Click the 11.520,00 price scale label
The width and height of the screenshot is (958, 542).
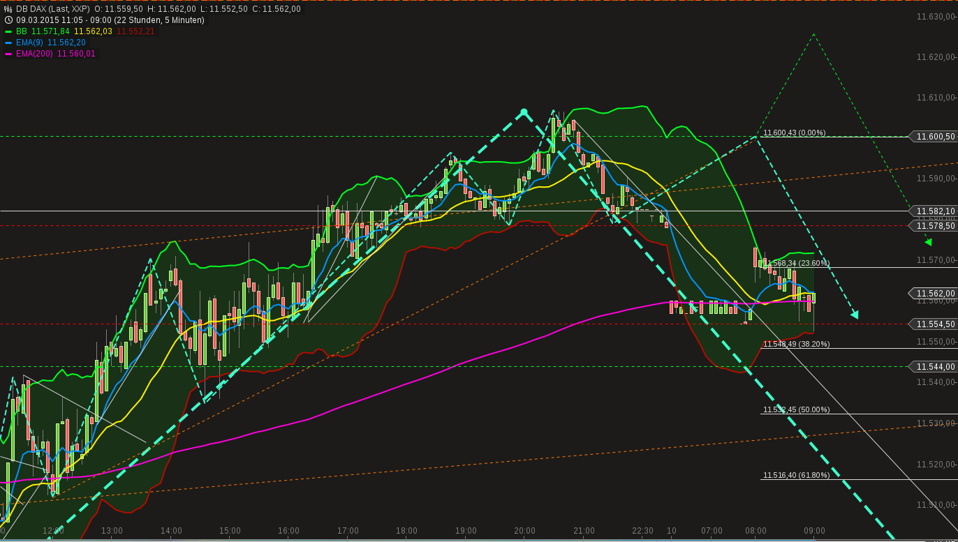936,465
